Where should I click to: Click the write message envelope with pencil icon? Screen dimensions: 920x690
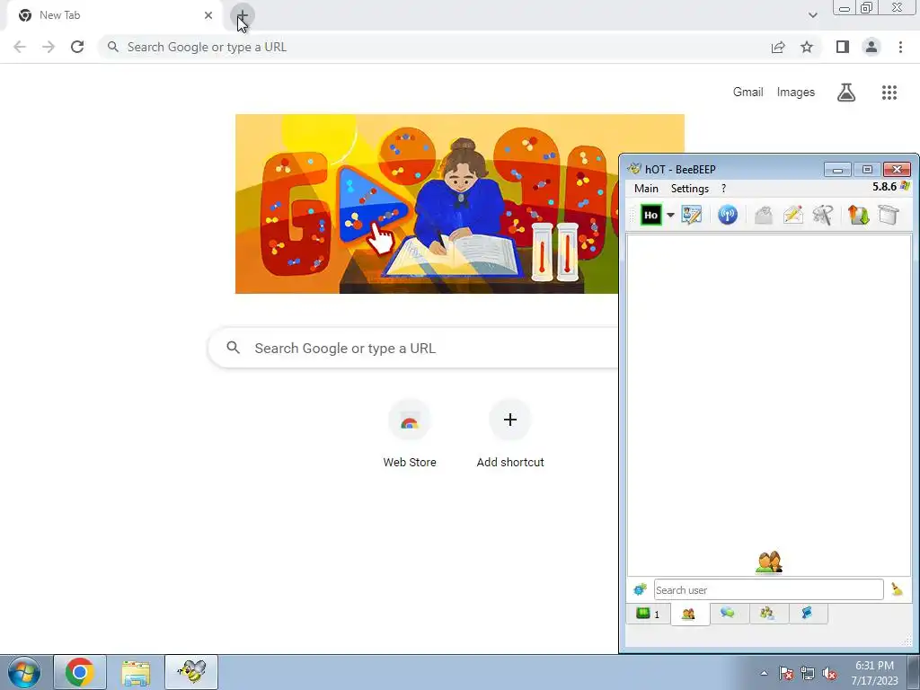(x=792, y=215)
